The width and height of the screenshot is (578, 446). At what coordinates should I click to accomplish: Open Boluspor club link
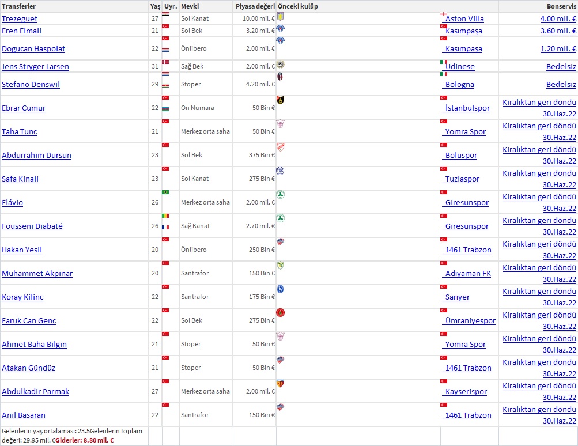(x=461, y=155)
